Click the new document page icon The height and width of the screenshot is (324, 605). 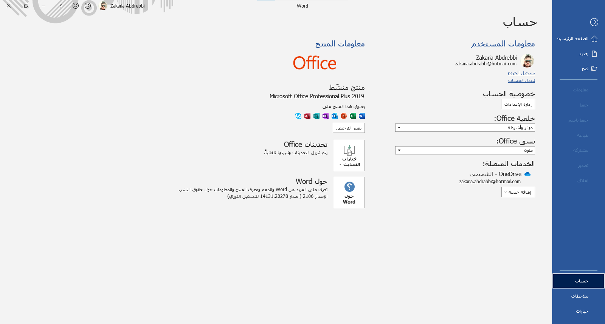click(x=594, y=54)
